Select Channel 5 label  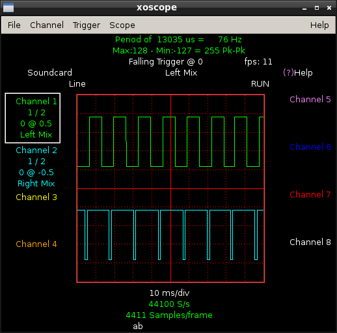[310, 100]
